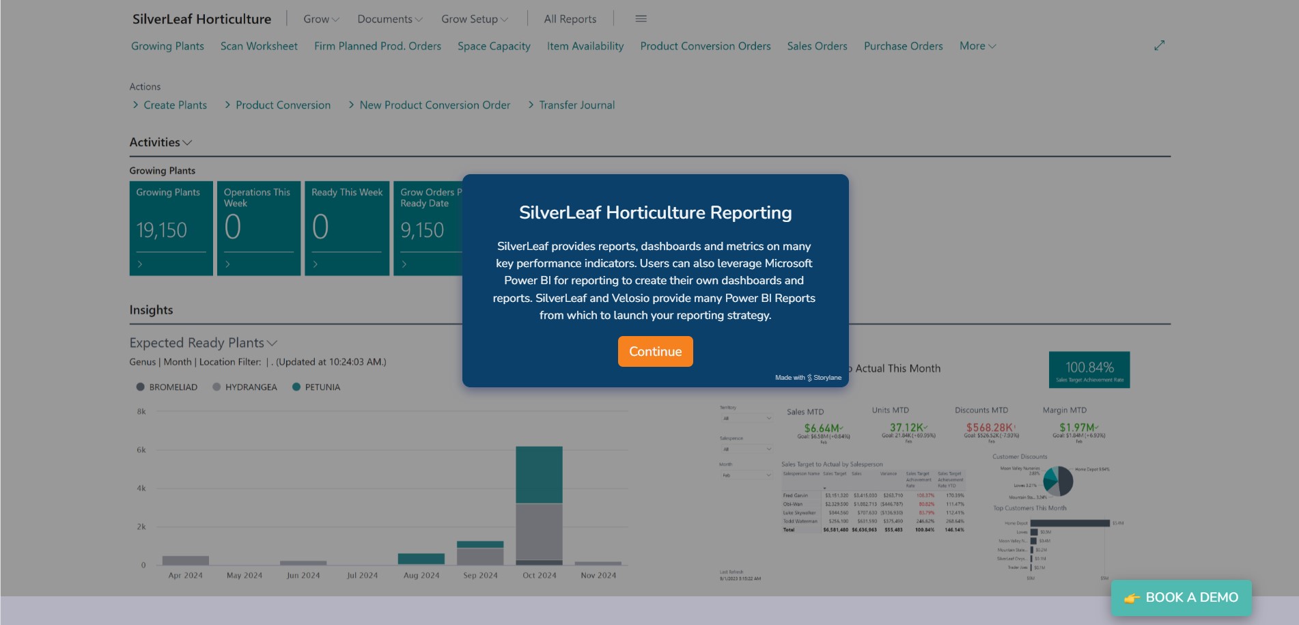Click the Units MTD 37.12K value
The width and height of the screenshot is (1299, 625).
(x=908, y=428)
